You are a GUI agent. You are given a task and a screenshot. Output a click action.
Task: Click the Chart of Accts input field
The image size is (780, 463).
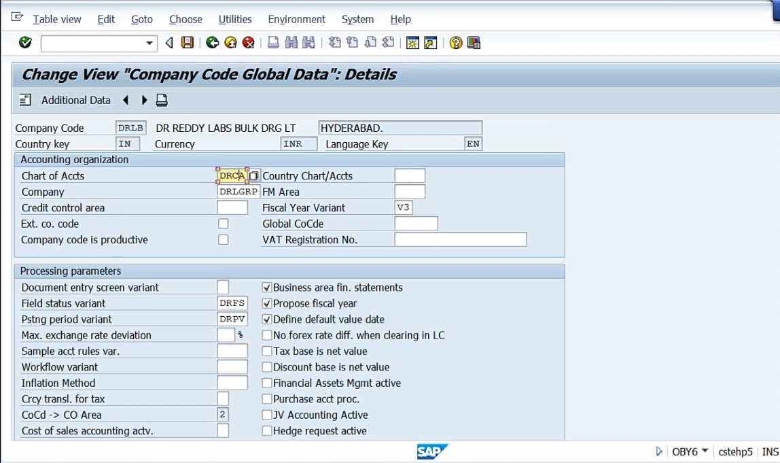pos(232,175)
